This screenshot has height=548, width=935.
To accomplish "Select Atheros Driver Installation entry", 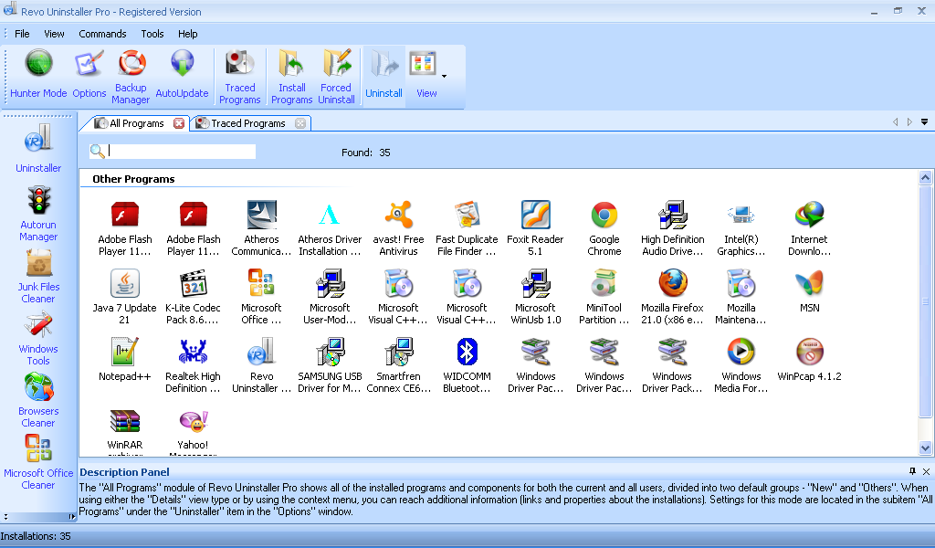I will coord(330,227).
